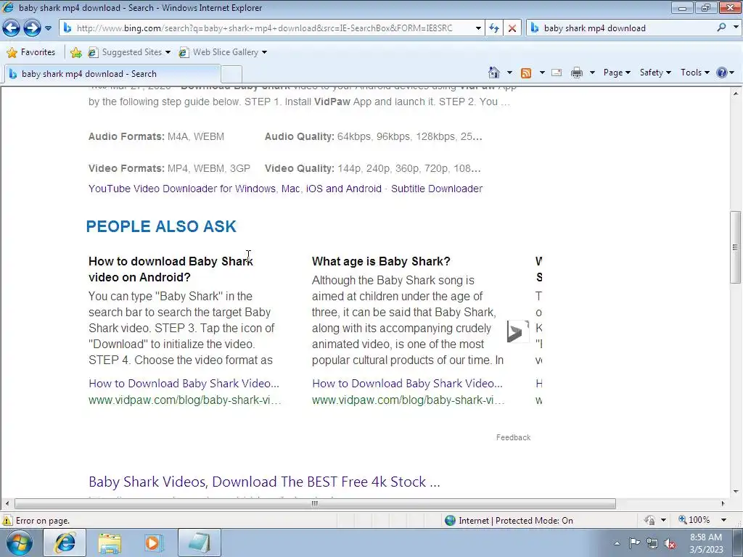This screenshot has height=557, width=743.
Task: Expand zoom level dropdown arrow
Action: [723, 520]
